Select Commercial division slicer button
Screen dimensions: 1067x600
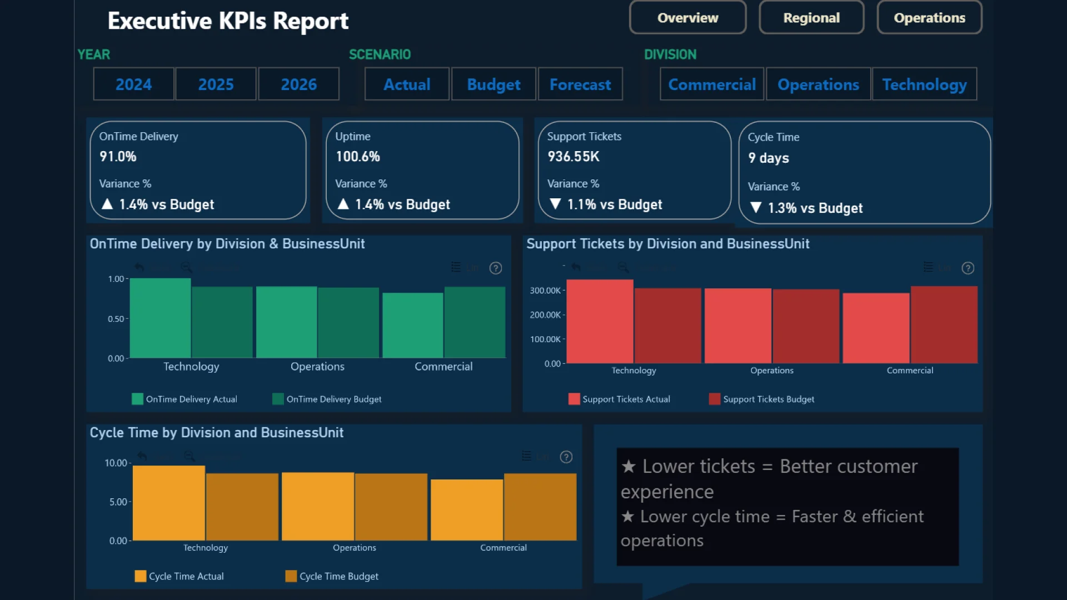tap(711, 84)
